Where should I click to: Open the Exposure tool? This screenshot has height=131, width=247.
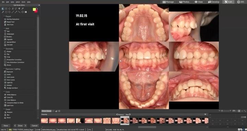click(x=9, y=72)
